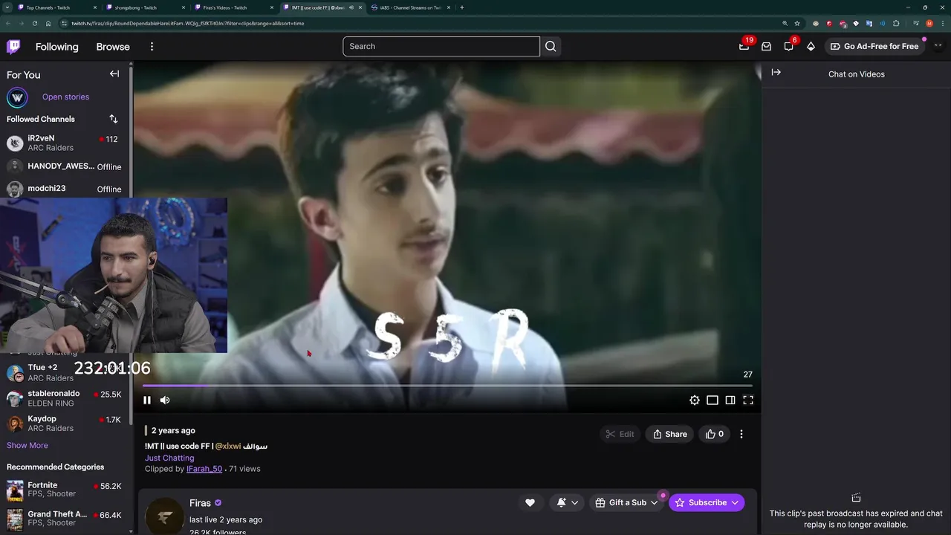Open the three-dot more menu beside Browse

coord(152,47)
